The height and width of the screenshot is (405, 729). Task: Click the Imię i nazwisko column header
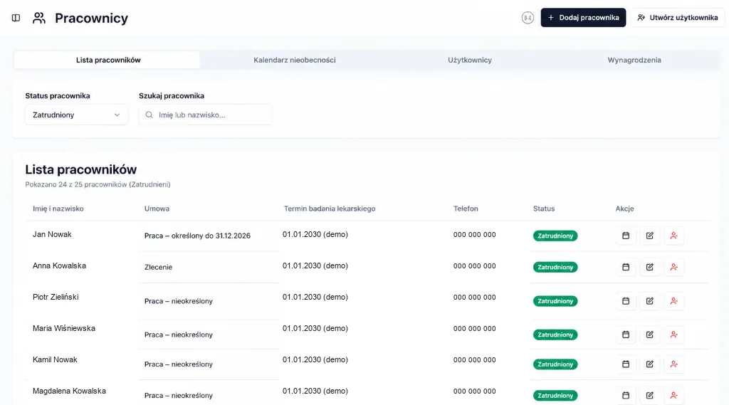(58, 209)
